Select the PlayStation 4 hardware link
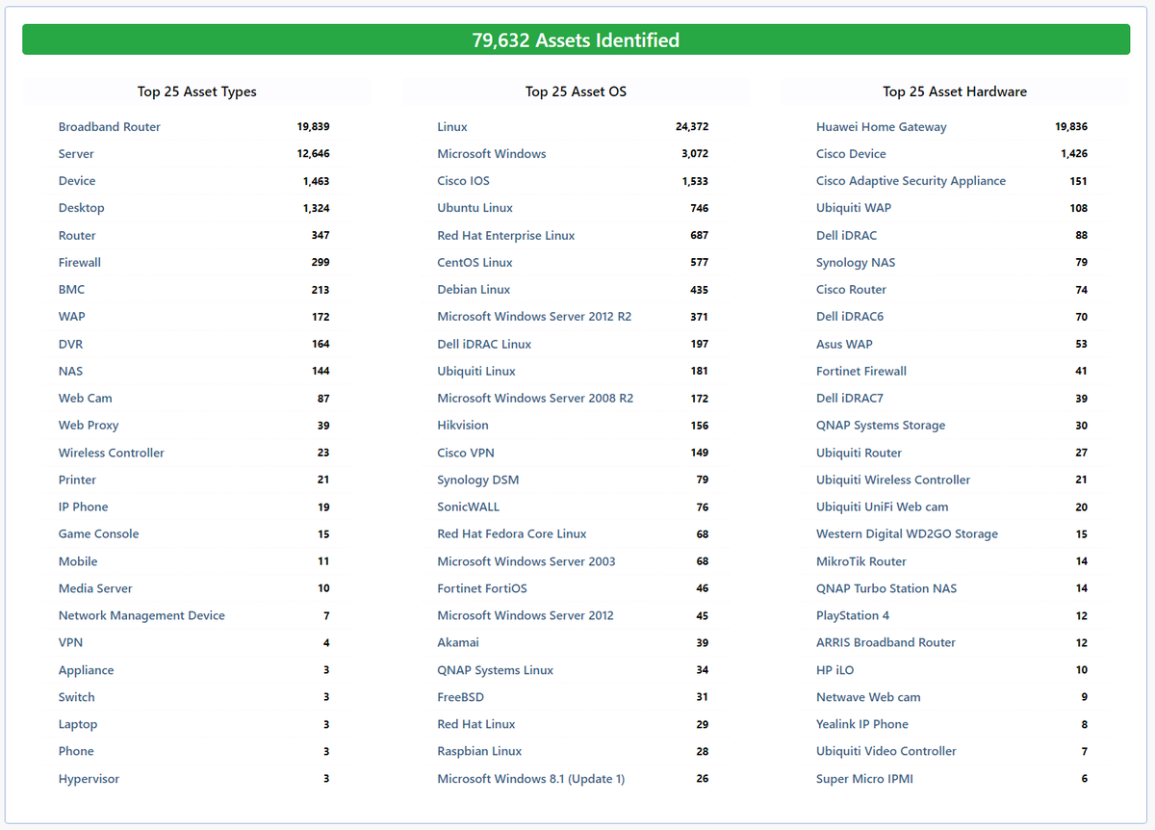1155x830 pixels. (x=853, y=615)
